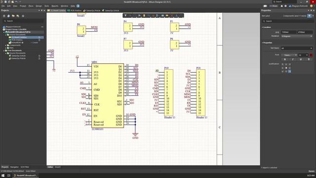Screen dimensions: 316x178
Task: Click the X location input field
Action: (289, 32)
